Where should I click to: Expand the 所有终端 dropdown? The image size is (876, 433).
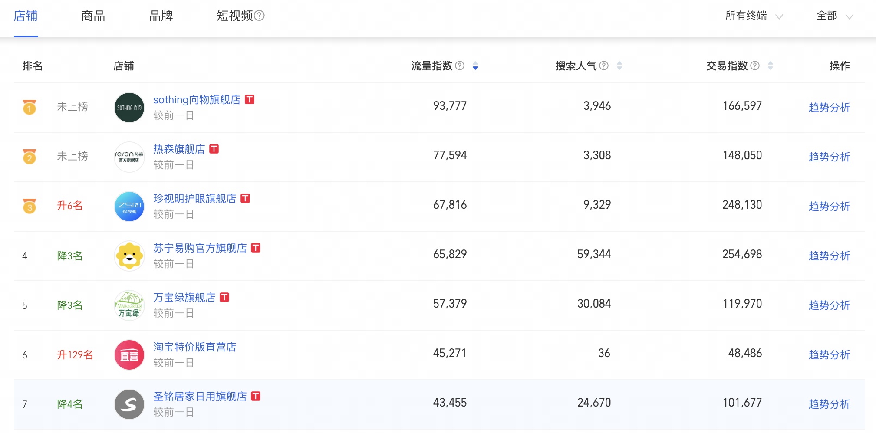pos(754,16)
